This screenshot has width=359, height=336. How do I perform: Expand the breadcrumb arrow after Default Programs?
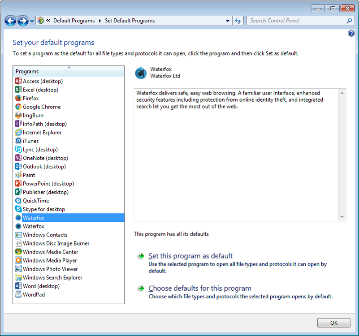pos(100,21)
